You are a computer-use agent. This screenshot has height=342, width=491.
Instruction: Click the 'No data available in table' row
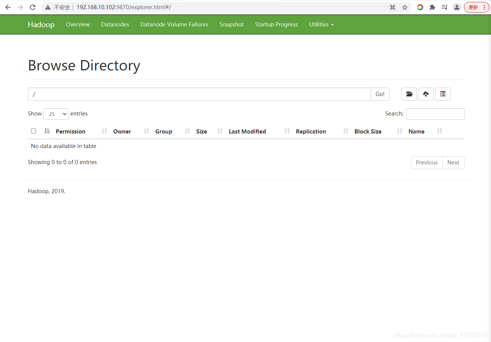(x=246, y=146)
